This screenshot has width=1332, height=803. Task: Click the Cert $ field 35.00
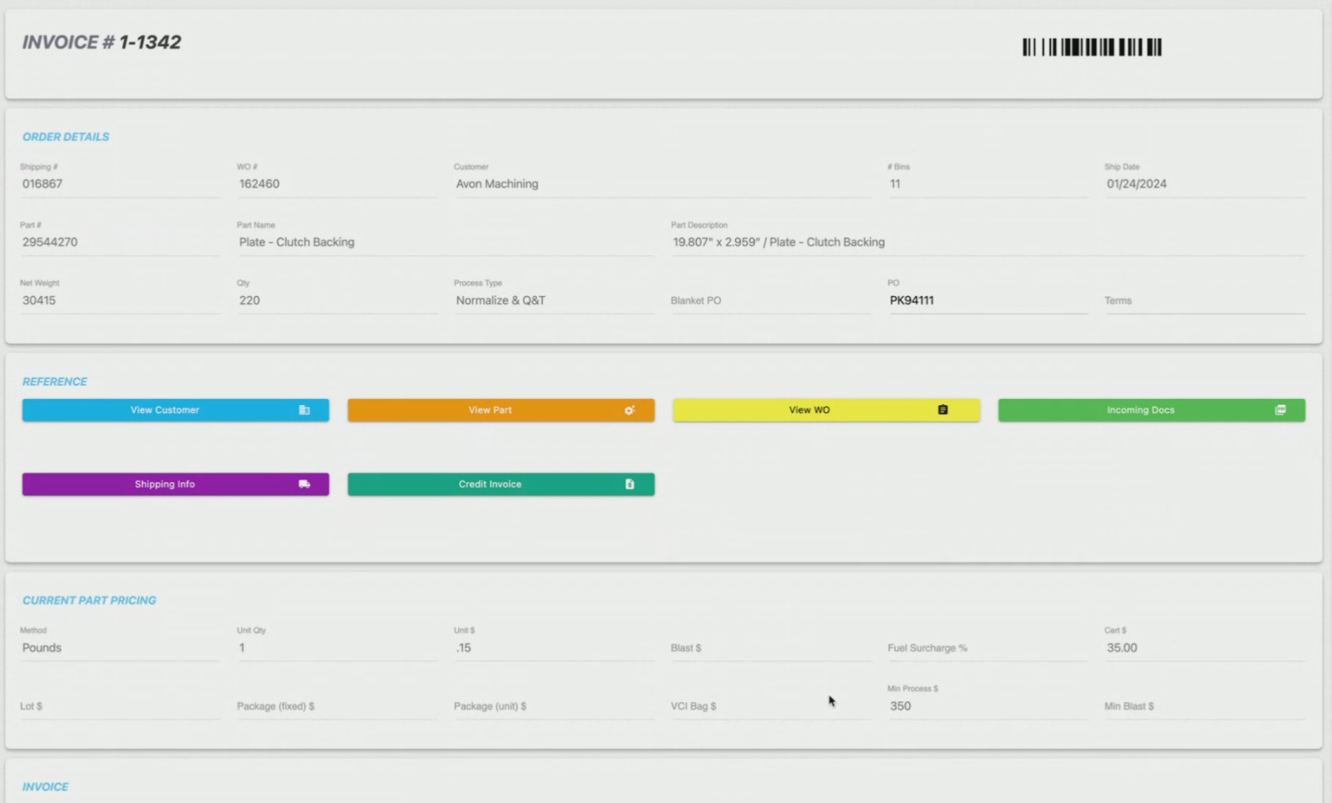pos(1205,648)
